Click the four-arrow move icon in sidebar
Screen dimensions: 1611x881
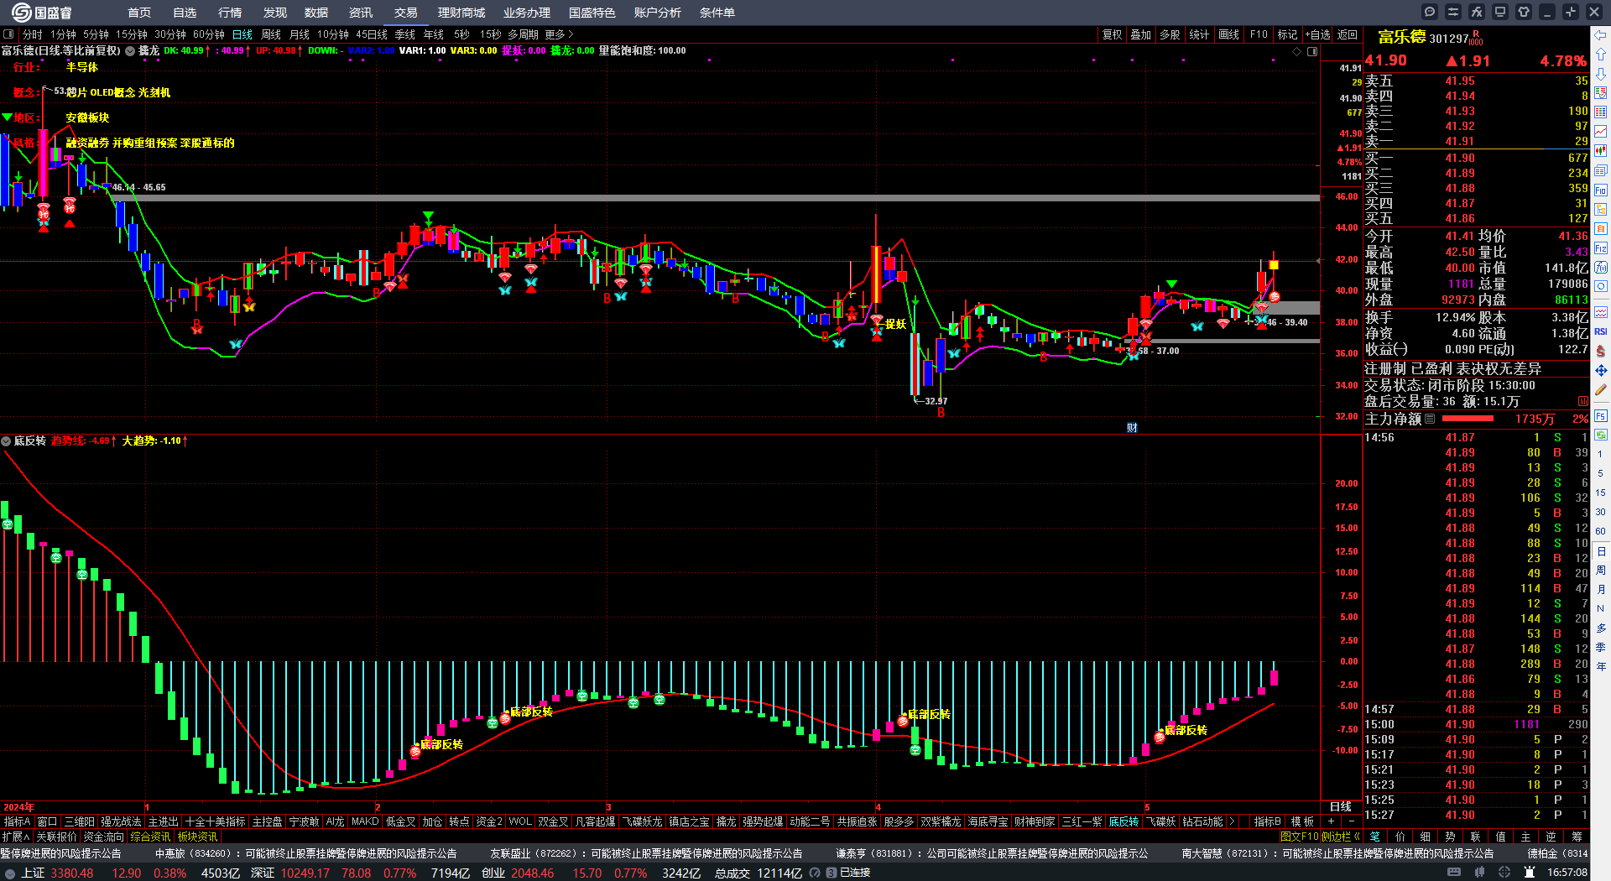pos(1601,370)
